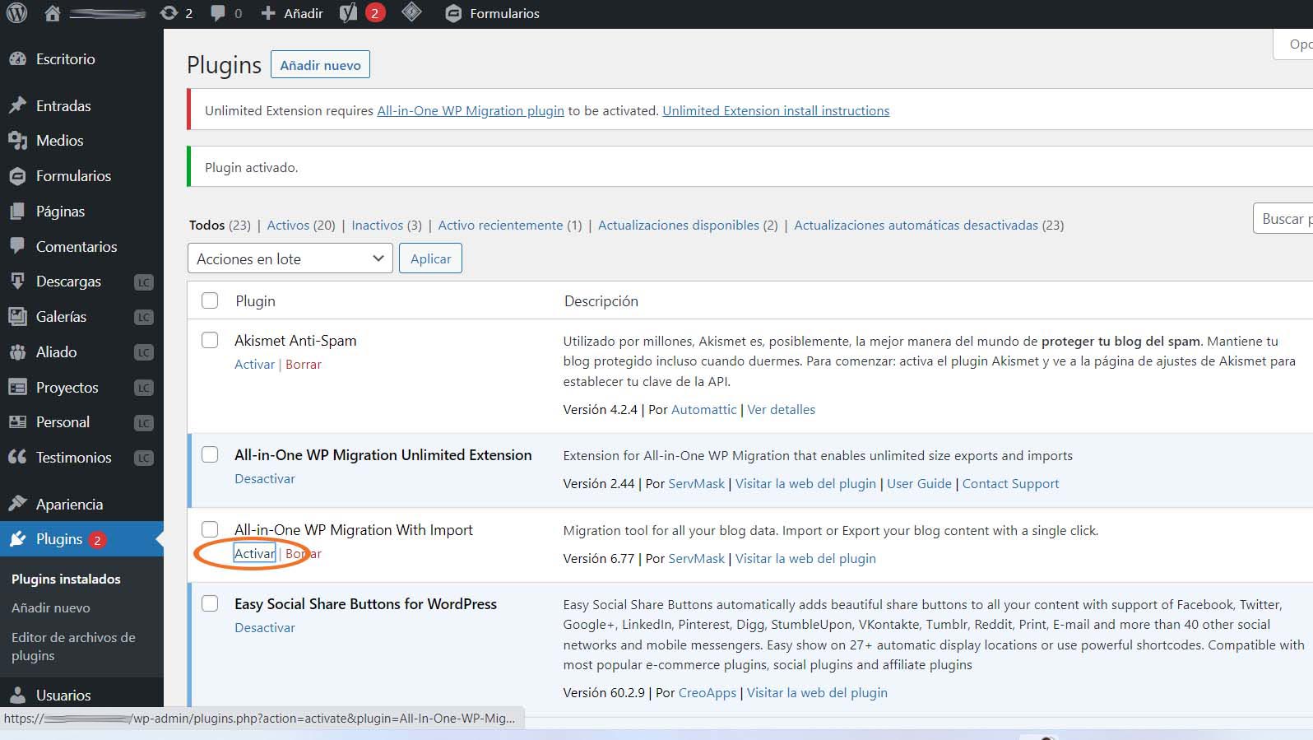The height and width of the screenshot is (740, 1313).
Task: Check All-in-One WP Migration With Import checkbox
Action: click(x=210, y=528)
